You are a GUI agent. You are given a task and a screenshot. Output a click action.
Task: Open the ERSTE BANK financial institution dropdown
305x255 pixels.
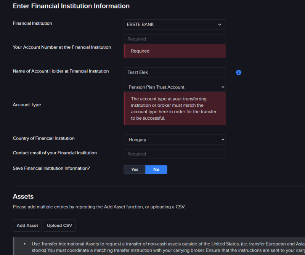point(175,24)
